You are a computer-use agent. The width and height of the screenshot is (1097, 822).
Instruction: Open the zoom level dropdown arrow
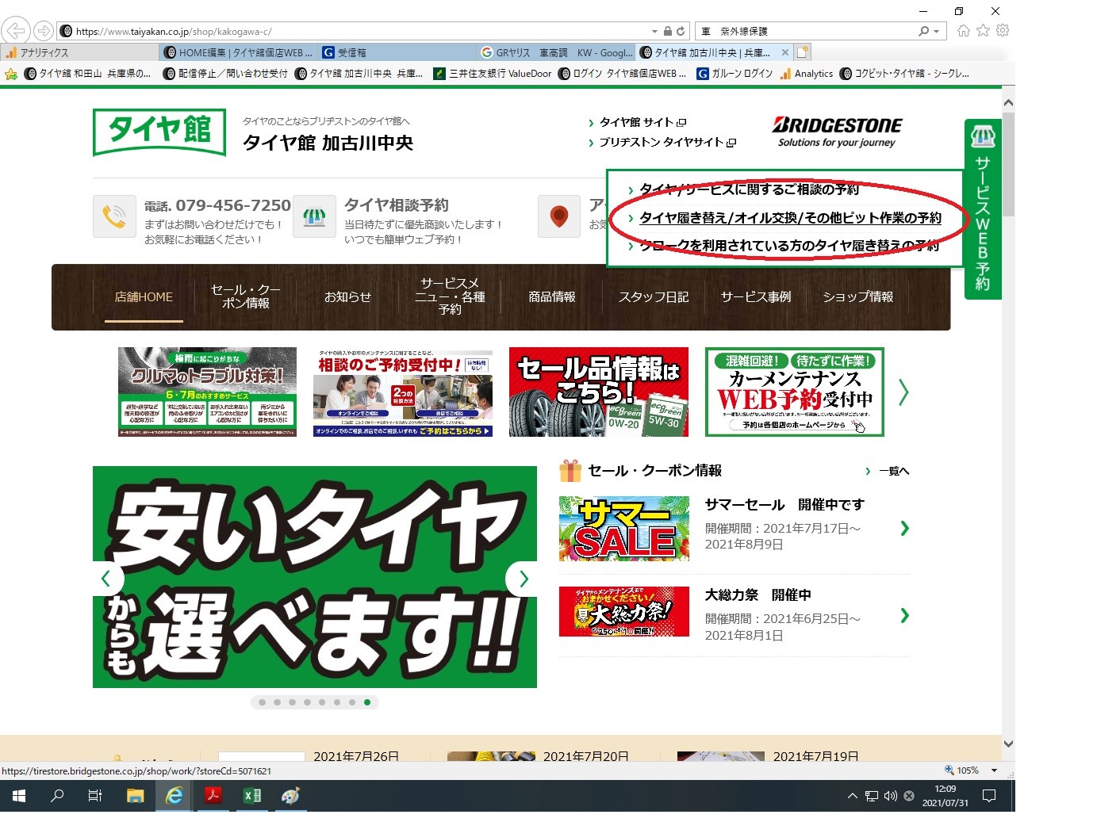pos(994,770)
